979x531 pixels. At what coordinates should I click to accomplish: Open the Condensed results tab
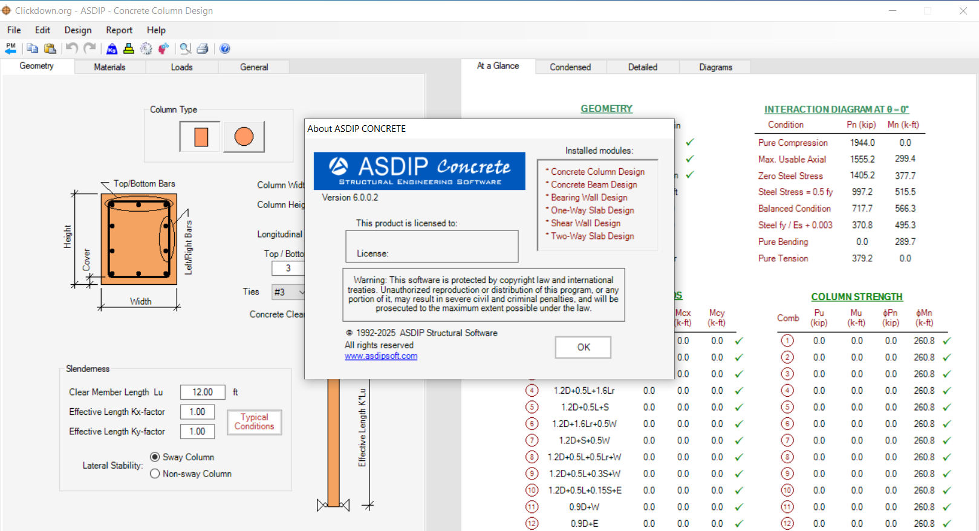[x=570, y=67]
